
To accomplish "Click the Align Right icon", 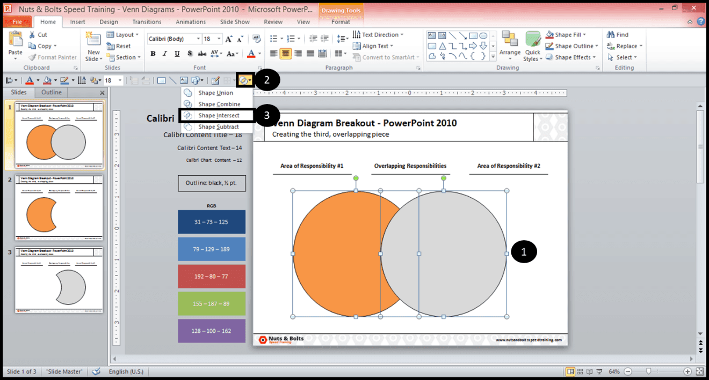I will pos(298,54).
